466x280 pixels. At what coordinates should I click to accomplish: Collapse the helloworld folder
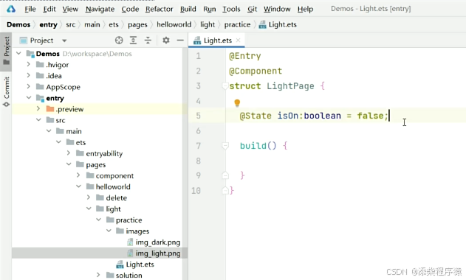(x=78, y=186)
